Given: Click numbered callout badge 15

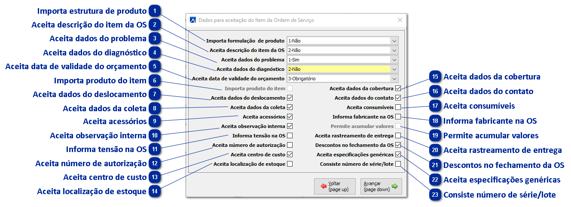Looking at the screenshot, I should point(435,77).
